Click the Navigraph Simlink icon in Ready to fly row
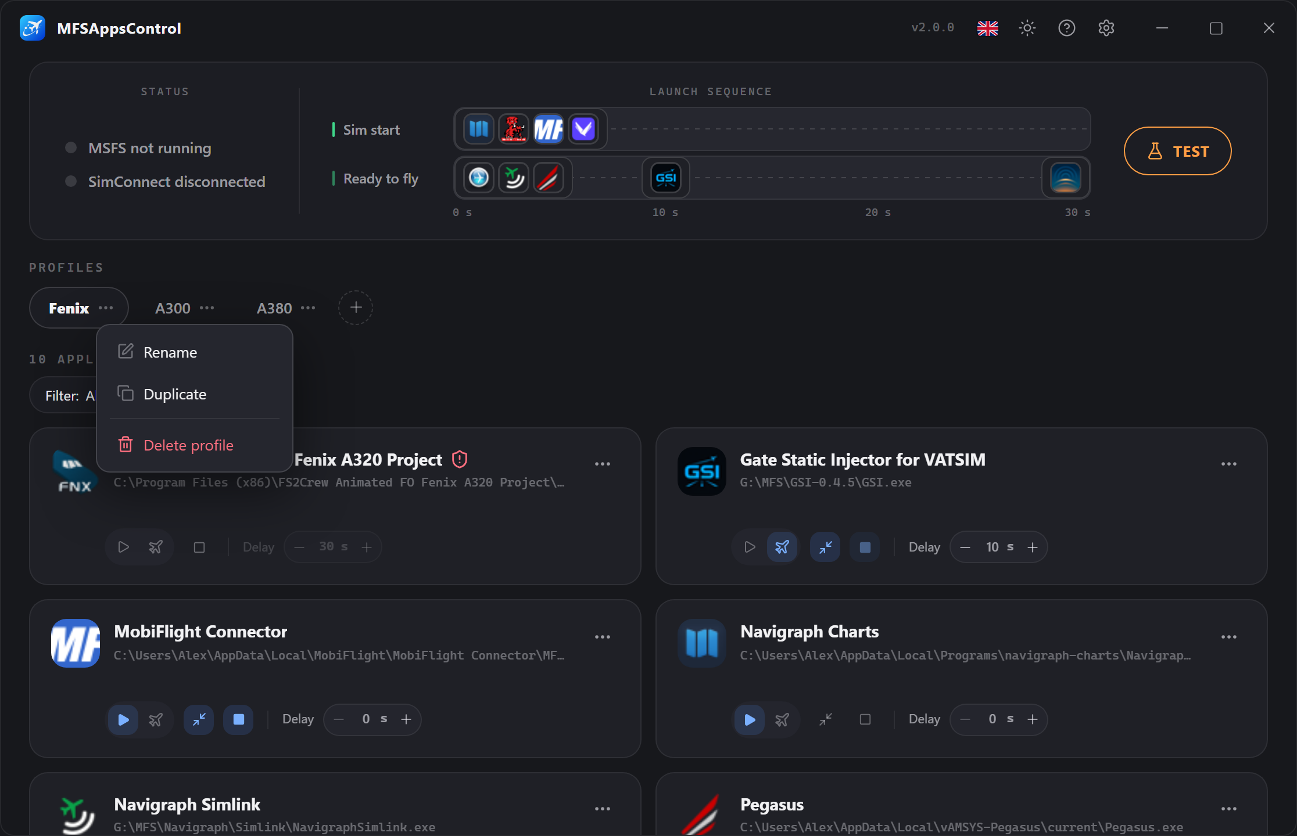 pos(514,178)
